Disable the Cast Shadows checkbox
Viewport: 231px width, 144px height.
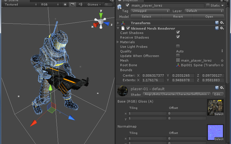point(178,33)
